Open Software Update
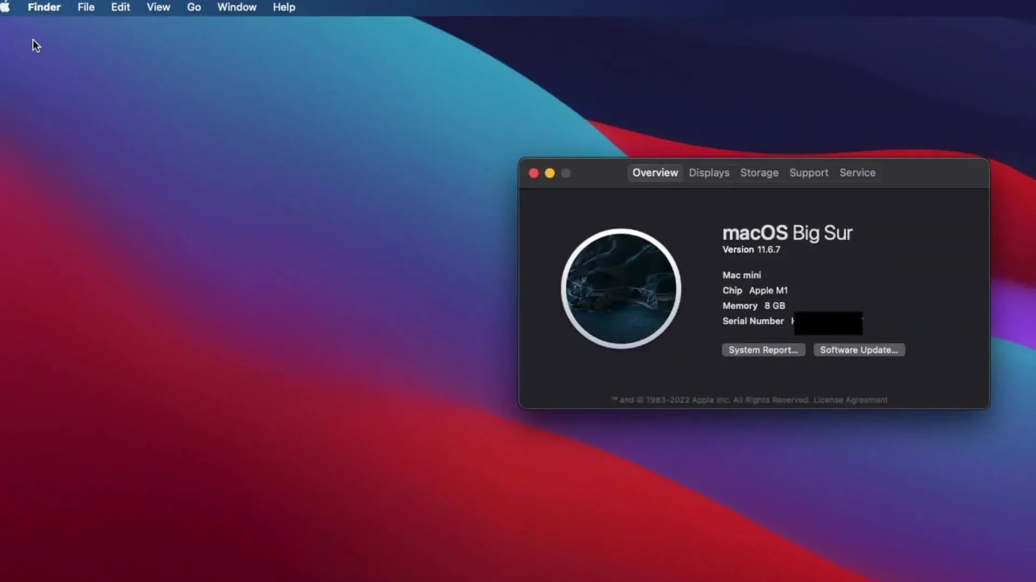1036x582 pixels. pos(859,349)
